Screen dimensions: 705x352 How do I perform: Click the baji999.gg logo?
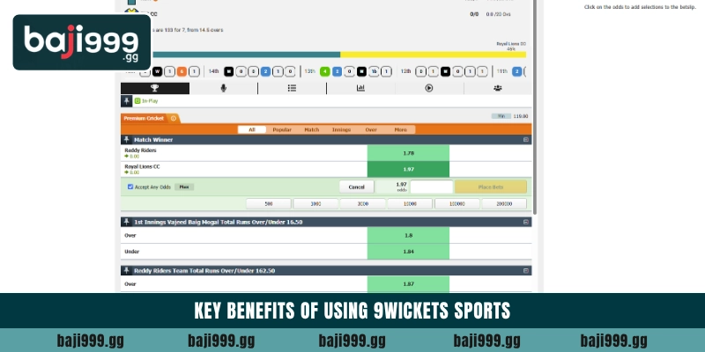point(81,42)
